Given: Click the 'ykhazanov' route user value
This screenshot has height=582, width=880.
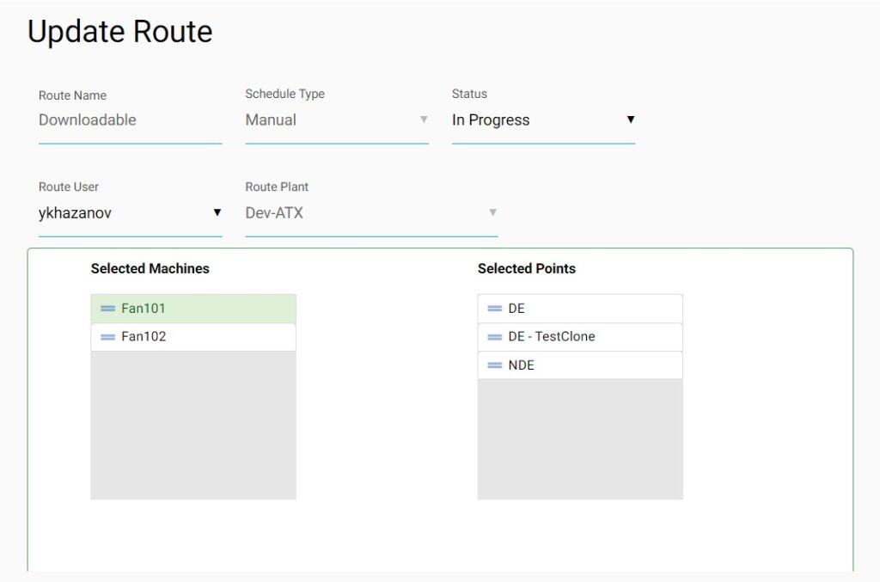Looking at the screenshot, I should 75,213.
